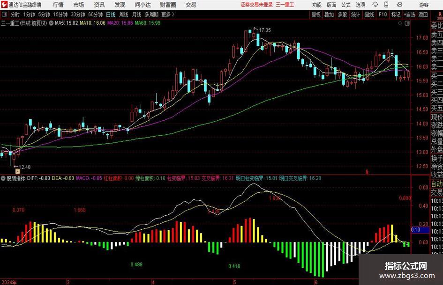
Task: Add stock with the +自选 button
Action: click(x=409, y=15)
